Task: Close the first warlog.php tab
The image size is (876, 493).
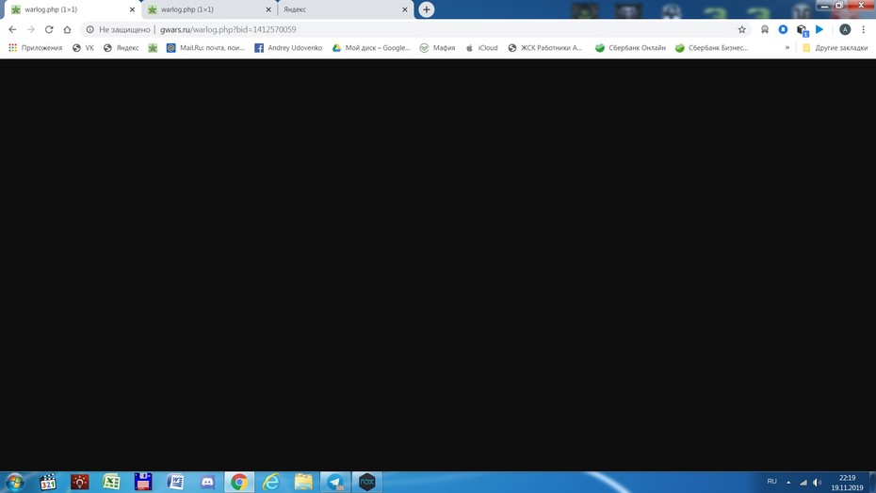Action: click(x=133, y=9)
